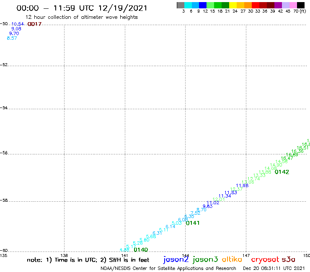Click the jason3 satellite legend label
The width and height of the screenshot is (310, 272).
tap(205, 259)
